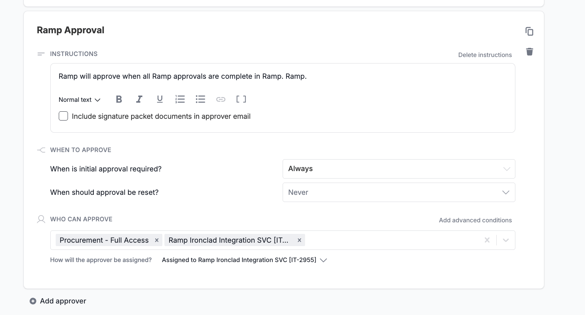Toggle underline formatting in instructions editor

(160, 99)
